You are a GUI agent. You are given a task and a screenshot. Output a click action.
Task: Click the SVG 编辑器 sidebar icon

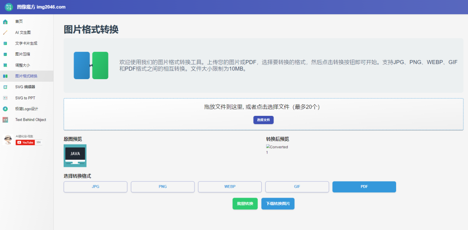click(5, 87)
